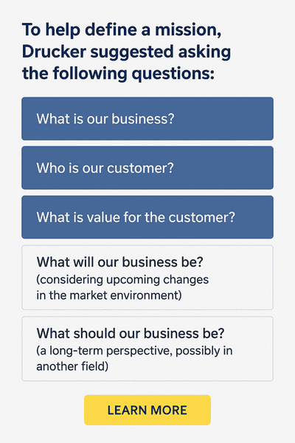Screen dimensions: 295x443
Task: Open the "What should our business be?" card
Action: (147, 348)
